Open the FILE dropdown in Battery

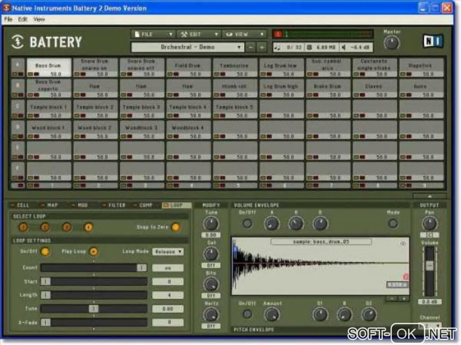pyautogui.click(x=153, y=34)
